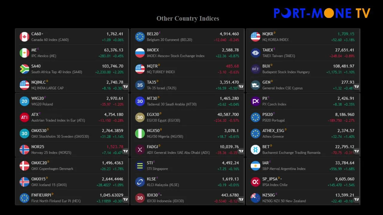Click the PX Czech Index purple logo

pyautogui.click(x=255, y=101)
